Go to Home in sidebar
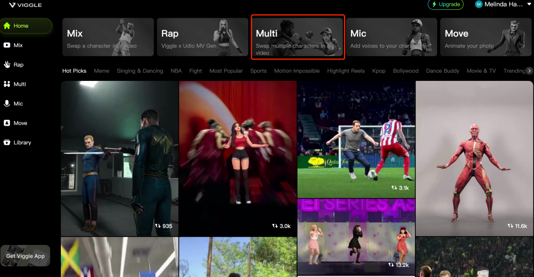This screenshot has width=534, height=277. pyautogui.click(x=26, y=26)
